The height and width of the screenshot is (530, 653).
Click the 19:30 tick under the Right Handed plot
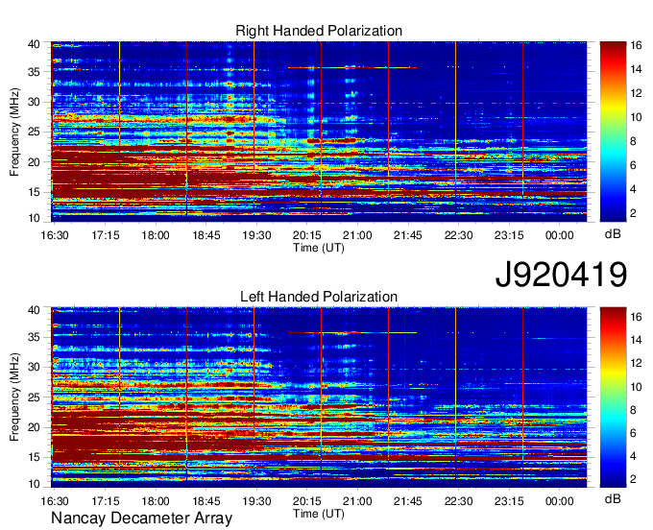(x=256, y=235)
